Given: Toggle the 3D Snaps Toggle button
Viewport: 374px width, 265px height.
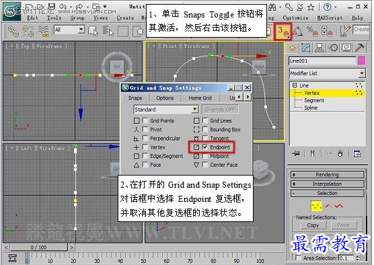Looking at the screenshot, I should [x=283, y=31].
